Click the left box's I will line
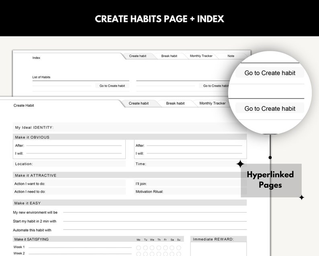The image size is (319, 256). pos(74,153)
